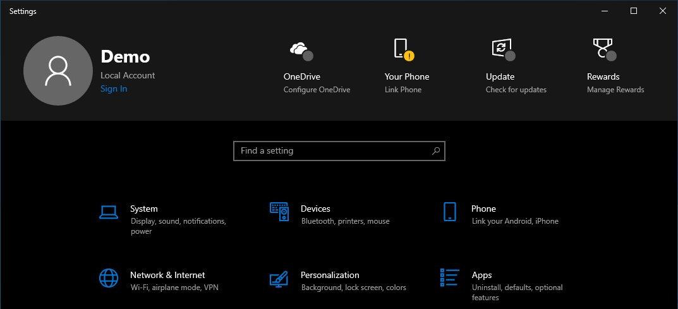Open the Your Phone icon with warning badge
Screen dimensions: 678x309
[x=404, y=49]
